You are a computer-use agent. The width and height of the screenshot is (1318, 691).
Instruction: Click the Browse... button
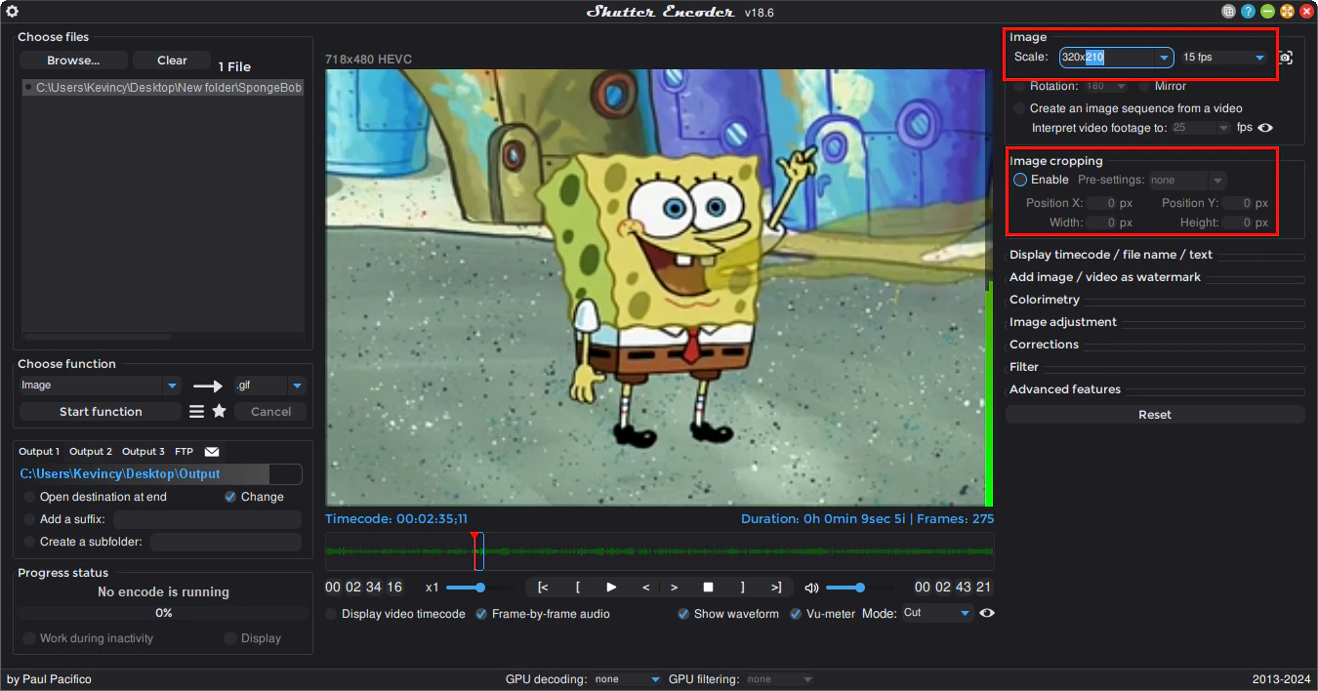[x=73, y=61]
